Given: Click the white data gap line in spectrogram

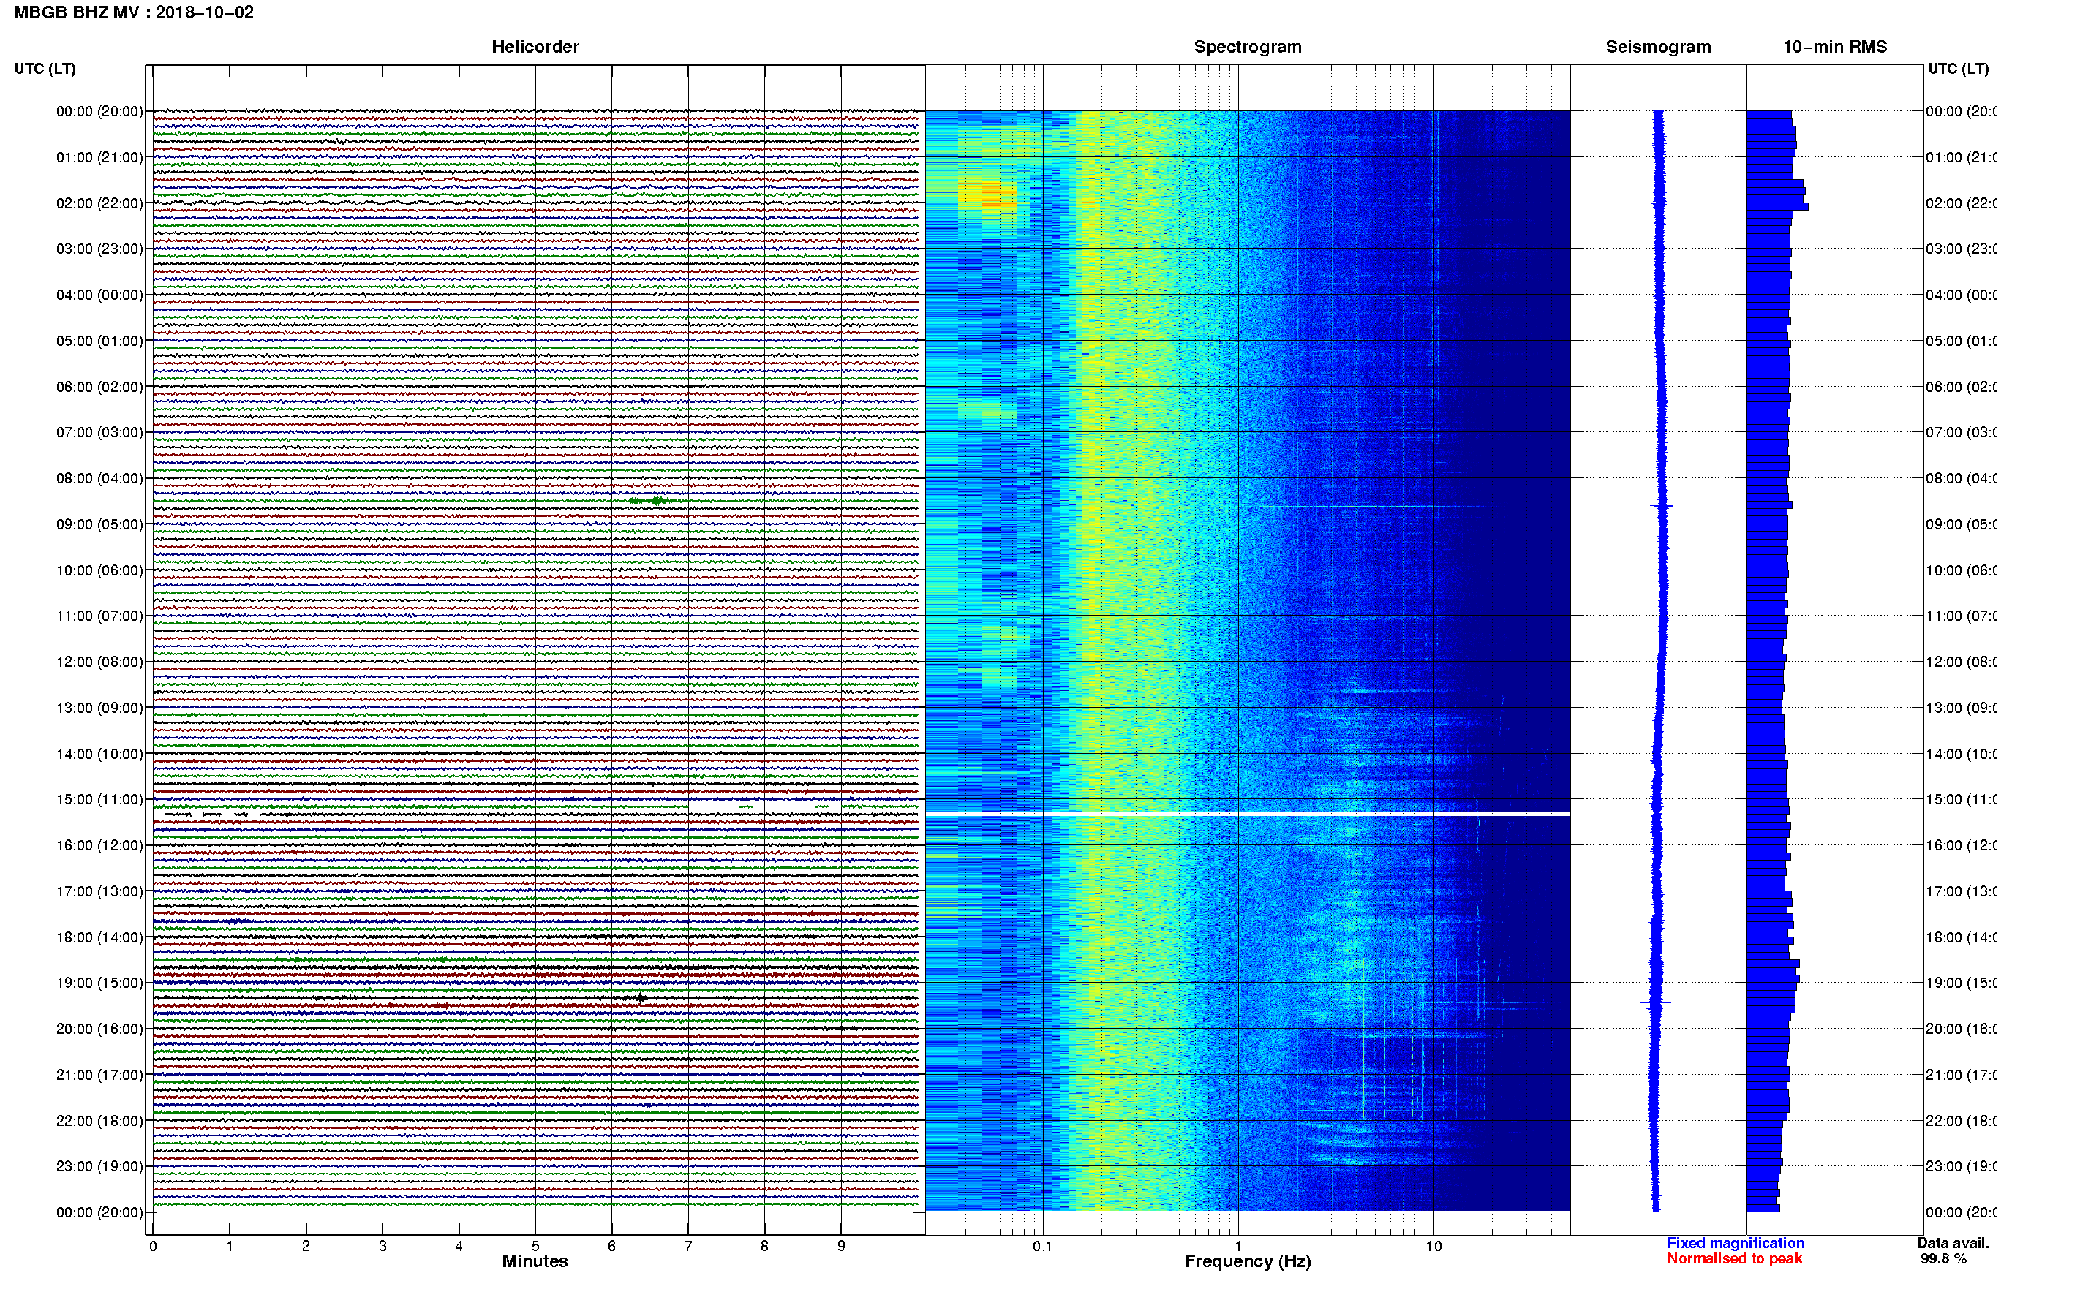Looking at the screenshot, I should [1248, 813].
